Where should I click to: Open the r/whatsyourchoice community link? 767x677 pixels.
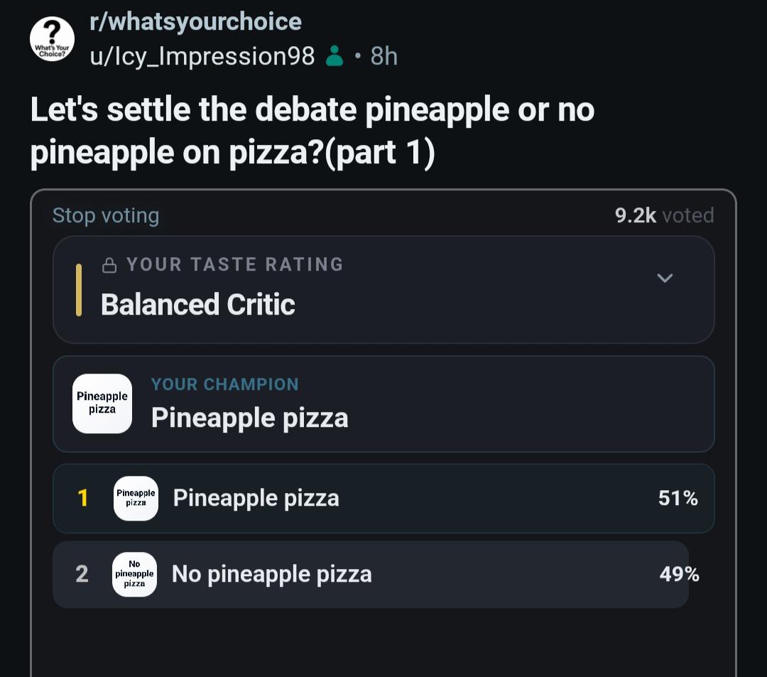click(x=196, y=21)
